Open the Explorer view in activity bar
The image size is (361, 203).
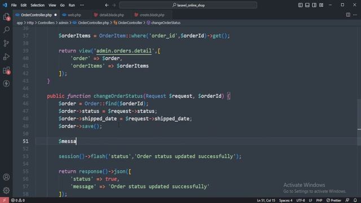coord(6,16)
